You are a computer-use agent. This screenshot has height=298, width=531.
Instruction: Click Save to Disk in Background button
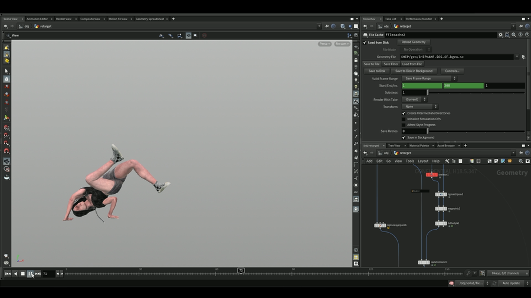(414, 71)
